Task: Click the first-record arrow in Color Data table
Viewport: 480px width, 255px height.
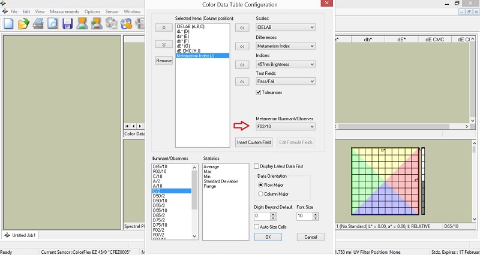Action: (x=127, y=126)
